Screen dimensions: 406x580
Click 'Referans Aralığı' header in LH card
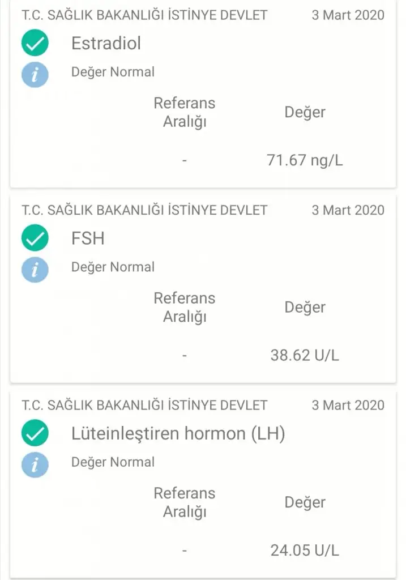185,502
